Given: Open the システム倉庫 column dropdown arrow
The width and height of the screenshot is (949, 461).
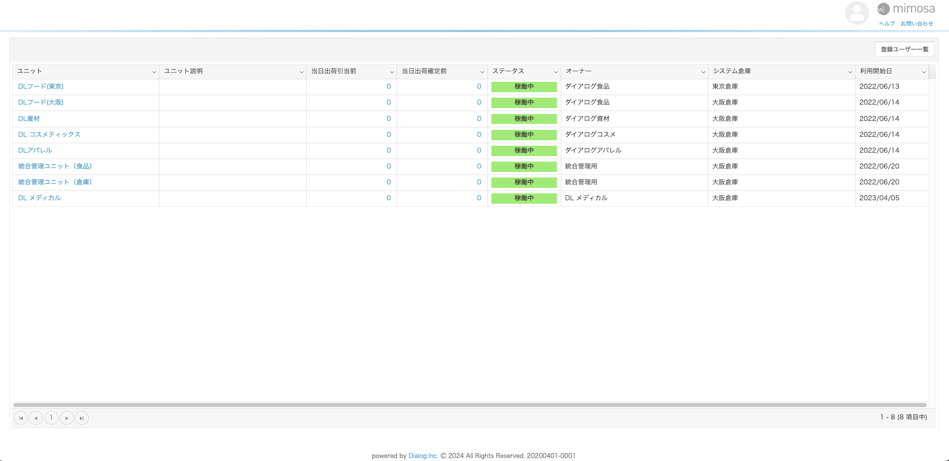Looking at the screenshot, I should pyautogui.click(x=850, y=72).
